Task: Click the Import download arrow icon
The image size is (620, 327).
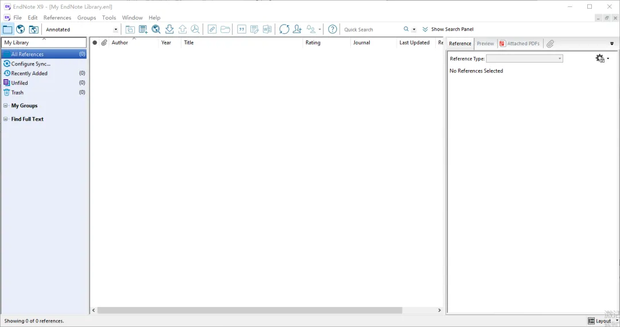Action: 169,29
